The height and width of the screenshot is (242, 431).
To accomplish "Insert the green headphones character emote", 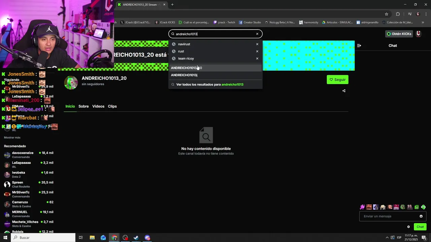I will tap(423, 207).
